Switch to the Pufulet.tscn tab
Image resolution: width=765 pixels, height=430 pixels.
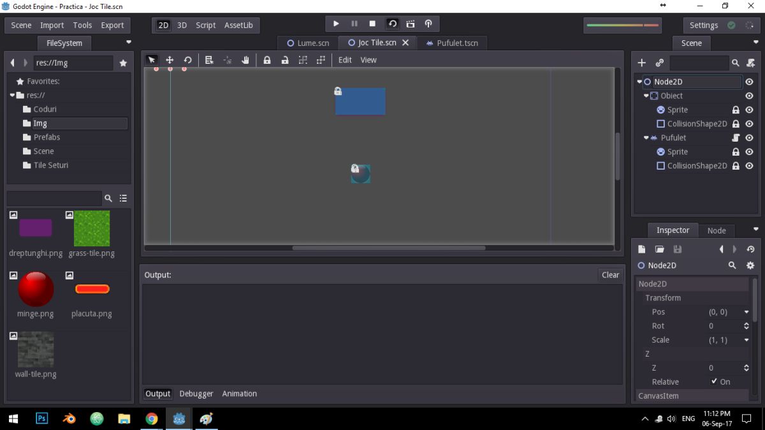pos(452,43)
